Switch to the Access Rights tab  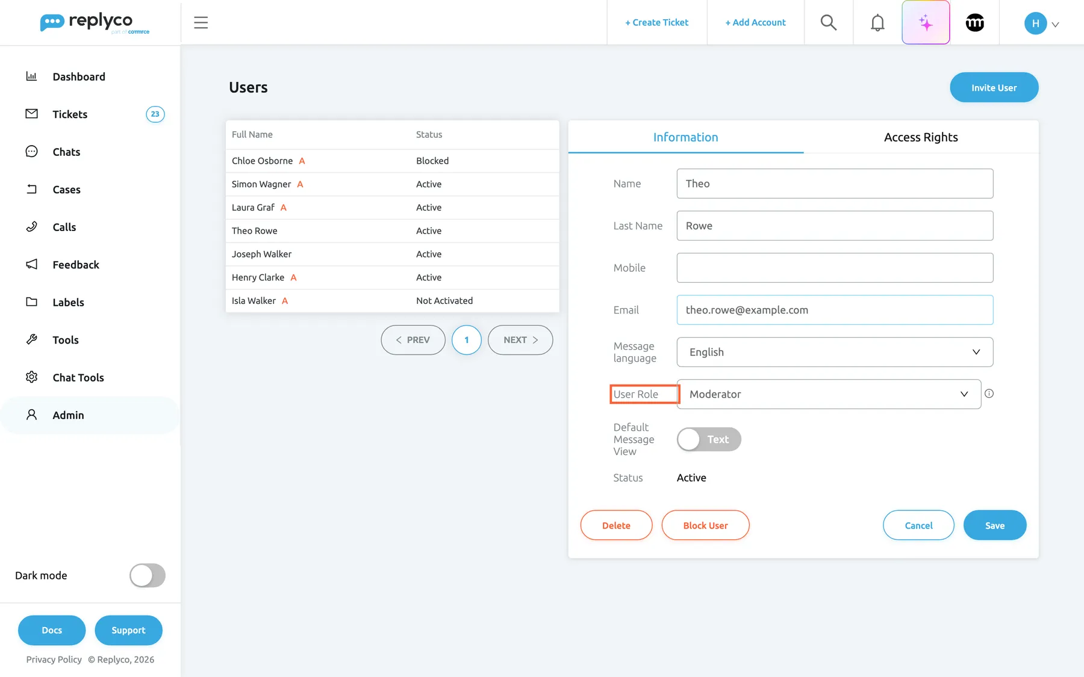[x=921, y=137]
